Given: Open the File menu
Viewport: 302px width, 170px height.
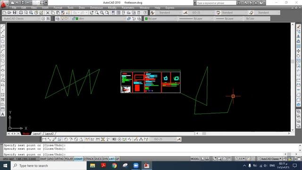Looking at the screenshot, I should pyautogui.click(x=14, y=8).
